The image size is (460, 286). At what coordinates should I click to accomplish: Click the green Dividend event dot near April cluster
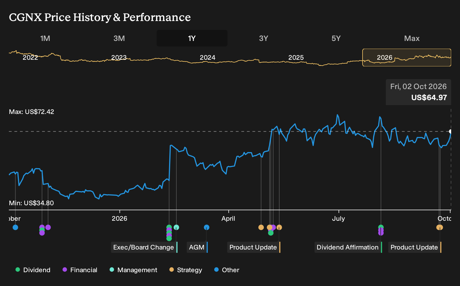[x=271, y=233]
